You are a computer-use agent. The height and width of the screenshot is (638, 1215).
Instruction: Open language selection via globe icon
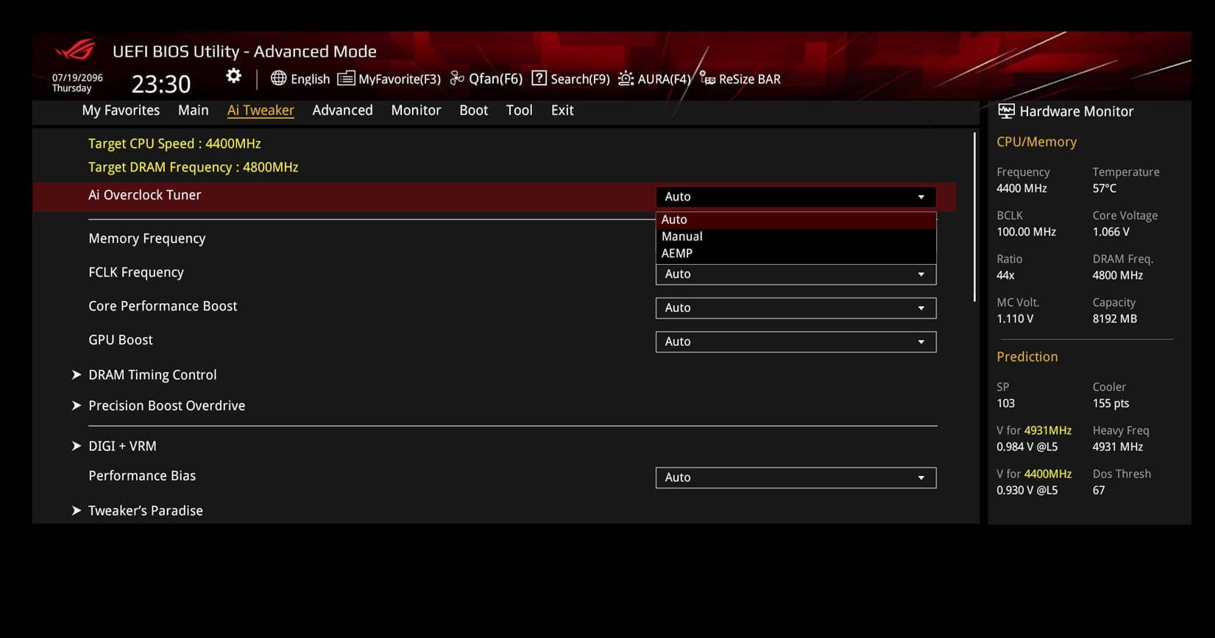pos(278,78)
